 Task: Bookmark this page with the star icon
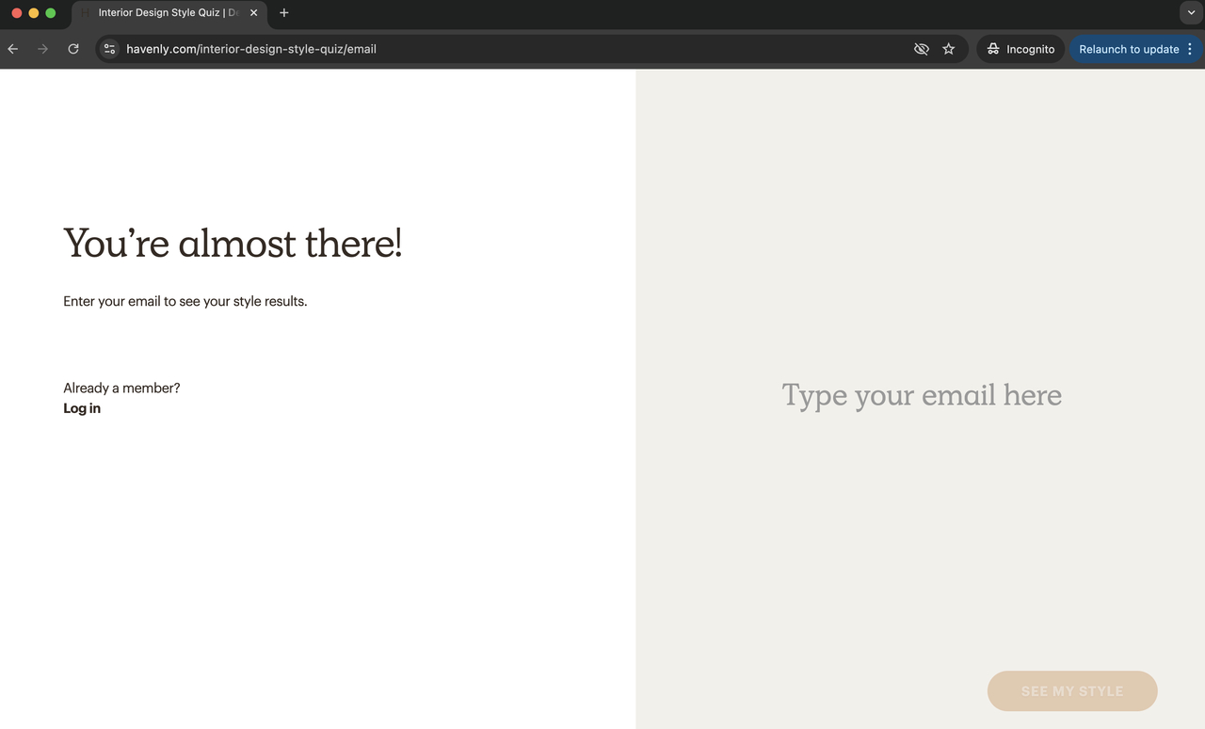click(949, 49)
